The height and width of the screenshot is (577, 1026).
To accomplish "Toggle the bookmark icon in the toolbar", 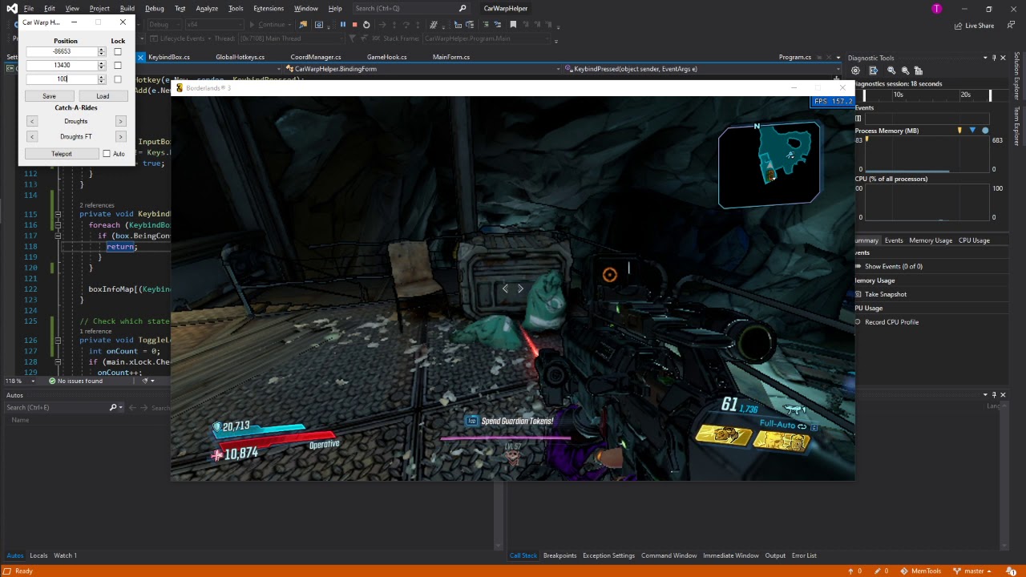I will pyautogui.click(x=513, y=24).
